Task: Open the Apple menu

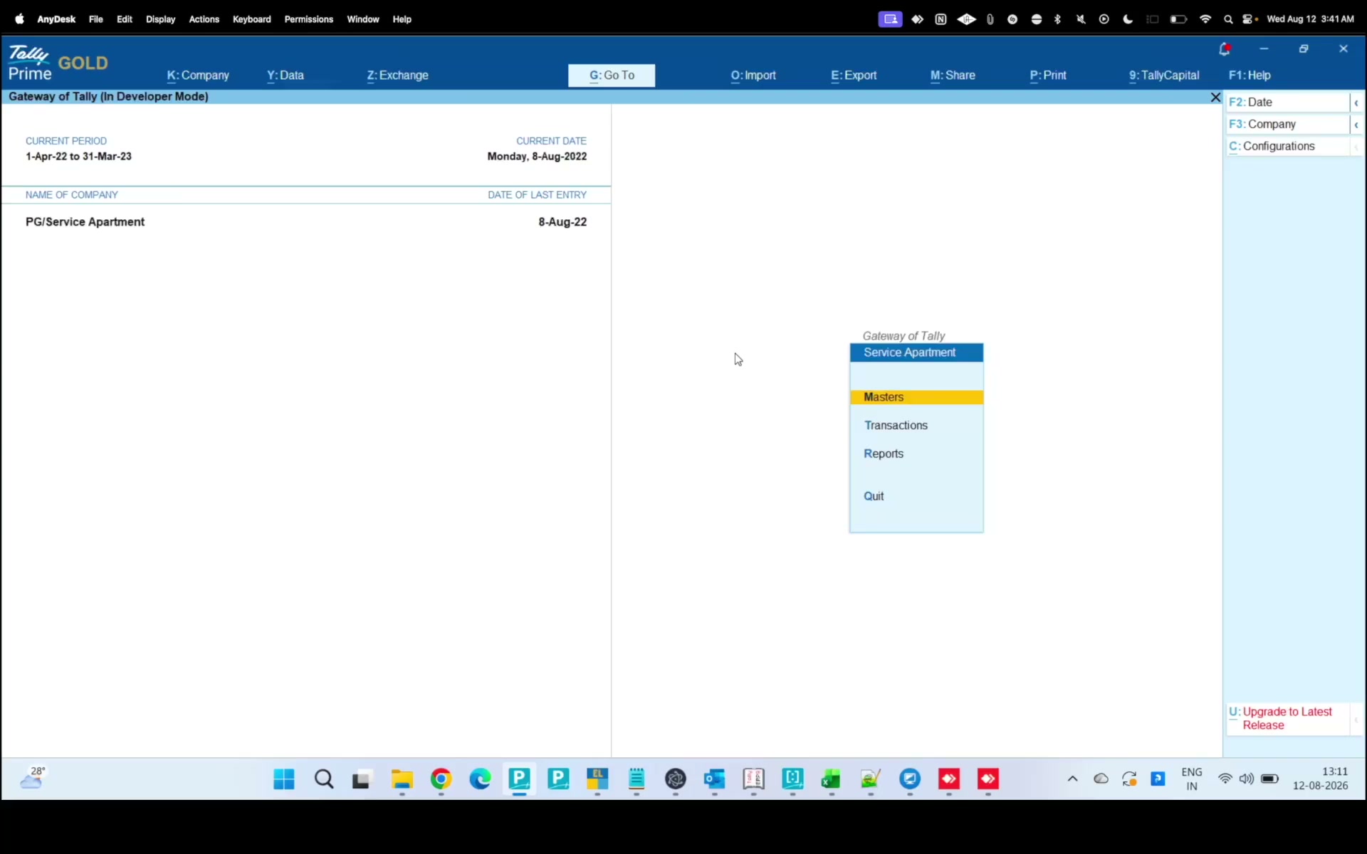Action: pyautogui.click(x=19, y=19)
